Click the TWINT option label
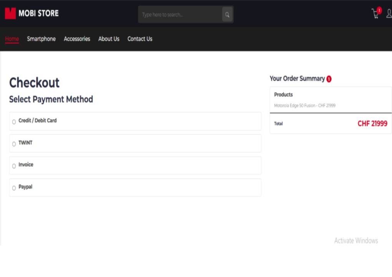This screenshot has width=392, height=277. click(x=25, y=143)
